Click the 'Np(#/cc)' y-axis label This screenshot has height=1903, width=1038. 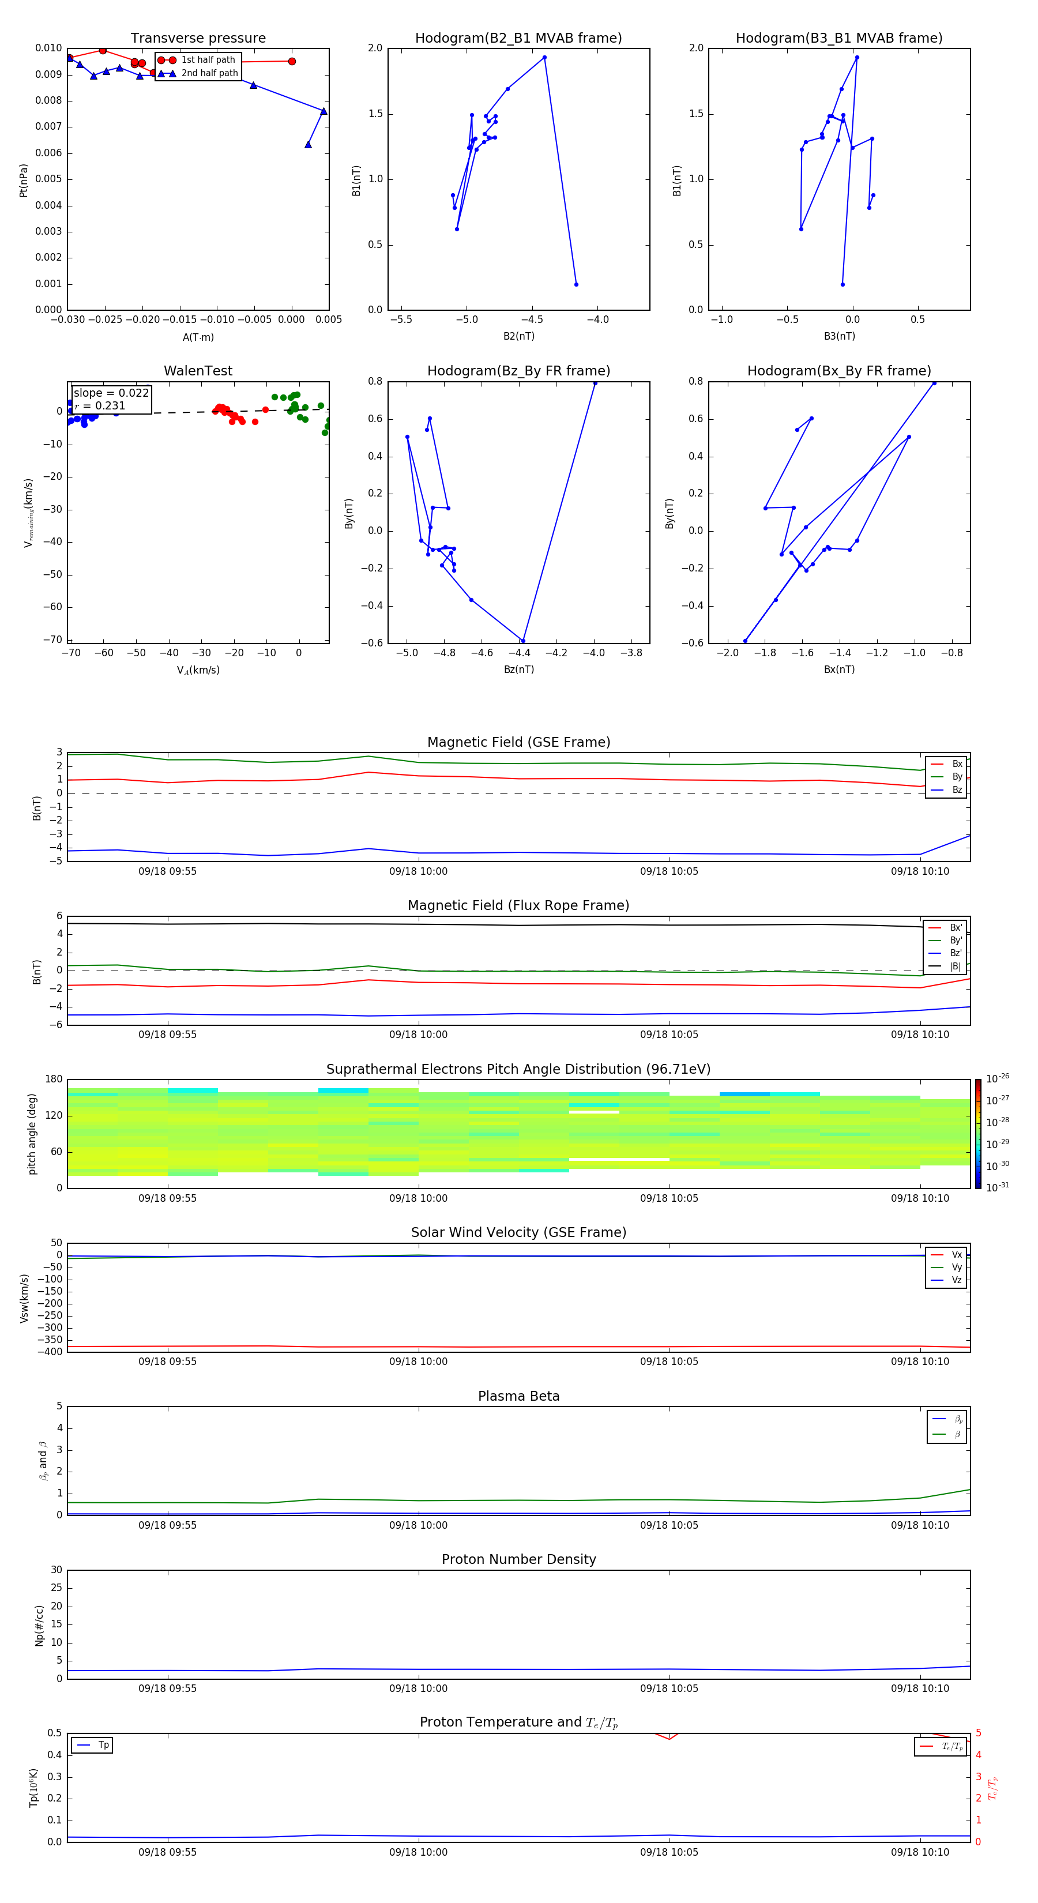coord(39,1625)
